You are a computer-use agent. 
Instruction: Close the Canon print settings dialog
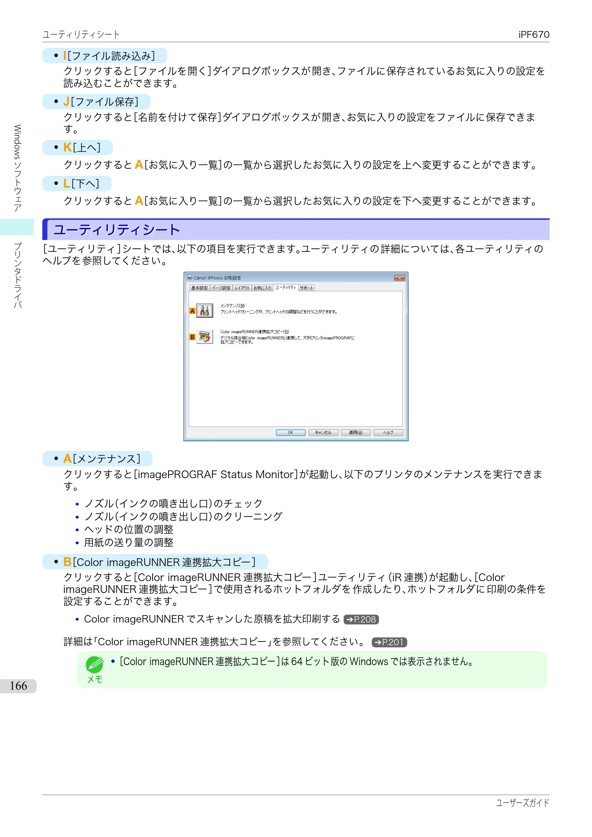399,278
